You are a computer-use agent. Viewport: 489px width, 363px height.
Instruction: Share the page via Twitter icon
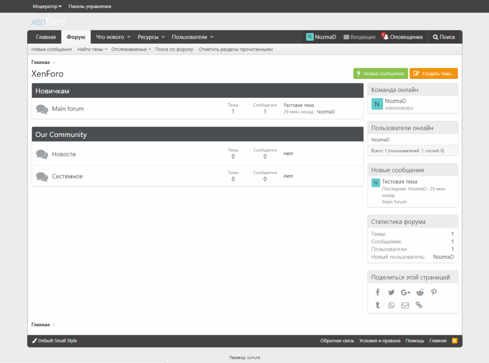coord(391,293)
